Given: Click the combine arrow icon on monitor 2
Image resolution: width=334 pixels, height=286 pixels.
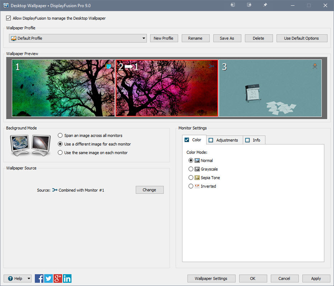Looking at the screenshot, I should 211,66.
